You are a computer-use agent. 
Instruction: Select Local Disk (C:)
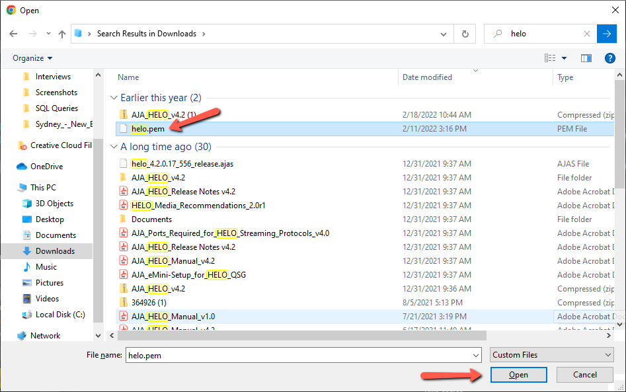[60, 315]
